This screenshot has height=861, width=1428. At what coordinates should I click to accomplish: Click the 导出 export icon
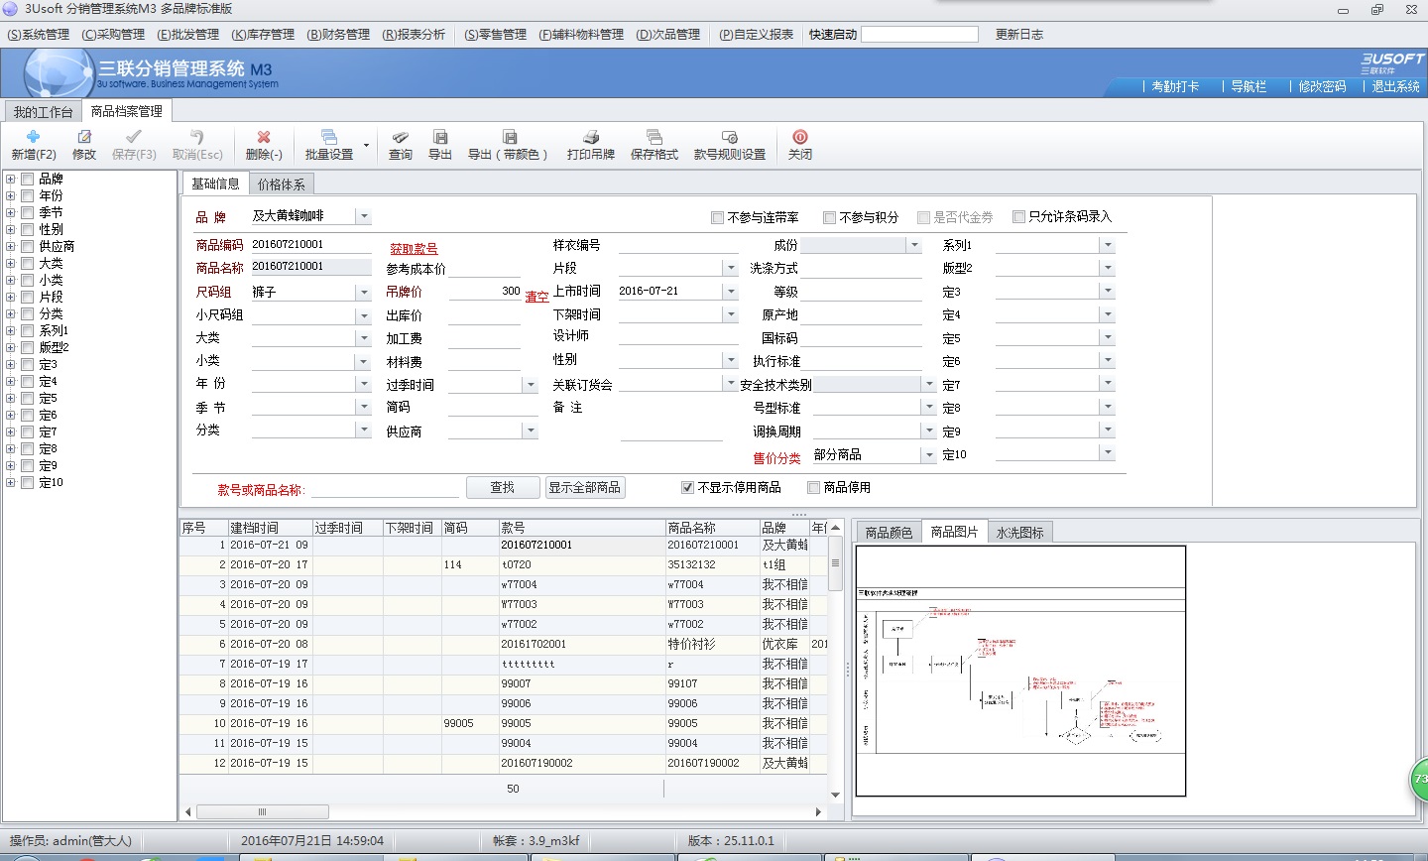point(440,137)
